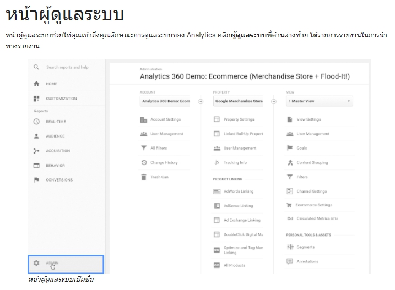Click the Customization dashboard icon
Image resolution: width=395 pixels, height=290 pixels.
coord(36,99)
